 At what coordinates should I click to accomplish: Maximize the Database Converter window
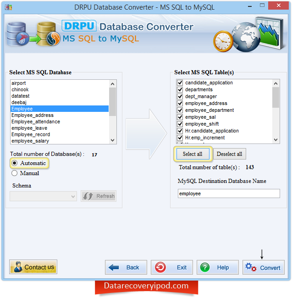(262, 6)
